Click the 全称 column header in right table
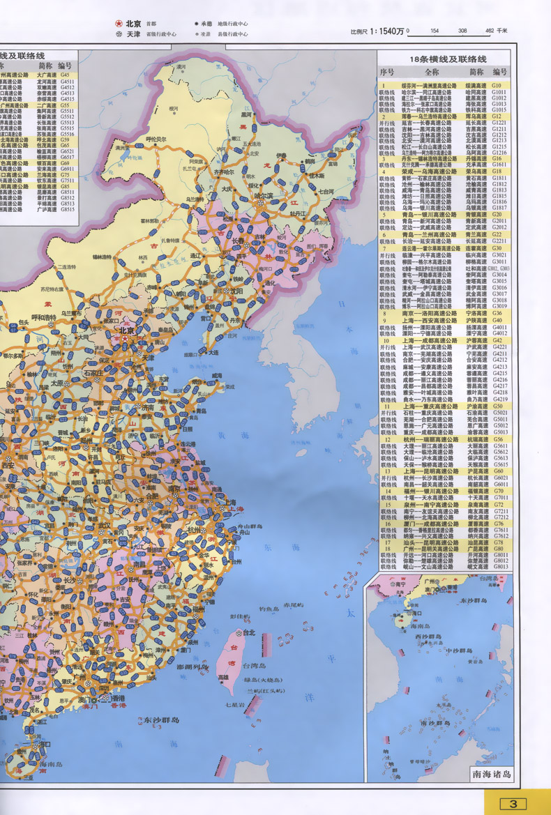Viewport: 551px width, 815px height. pos(432,72)
